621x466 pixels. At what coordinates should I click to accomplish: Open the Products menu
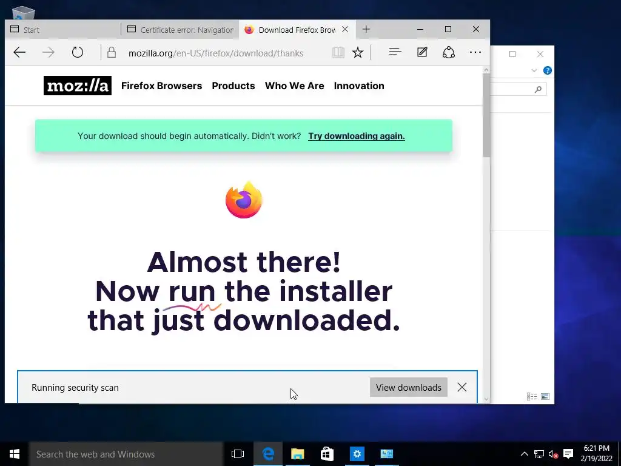(233, 86)
